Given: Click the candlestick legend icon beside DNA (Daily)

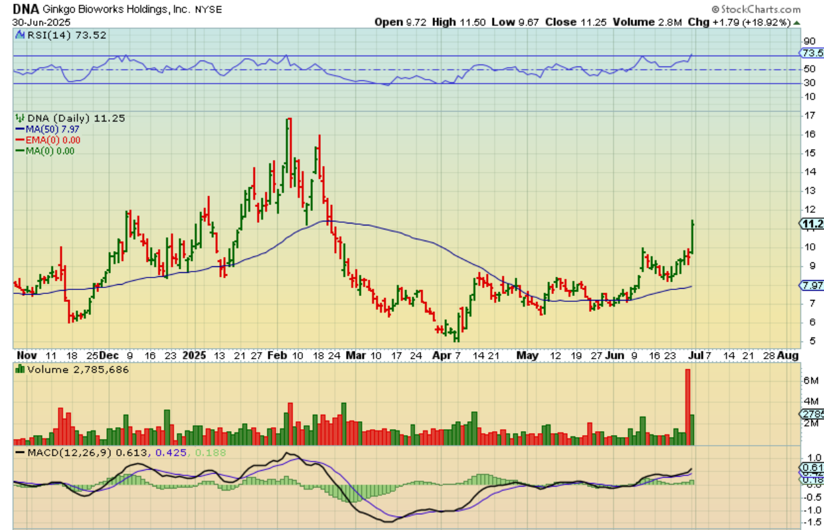Looking at the screenshot, I should click(x=19, y=118).
